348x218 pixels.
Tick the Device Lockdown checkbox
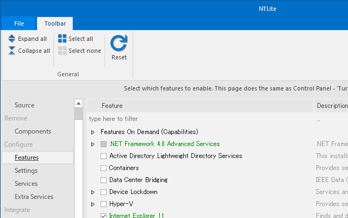[103, 192]
